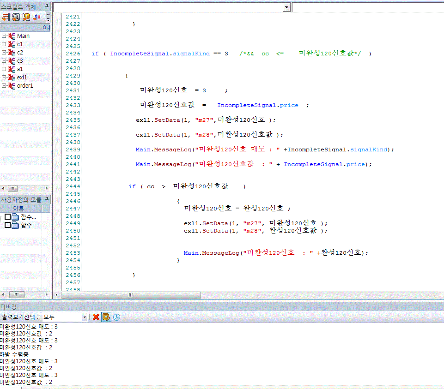Expand the Main tree node
Screen dimensions: 444x389
4,36
